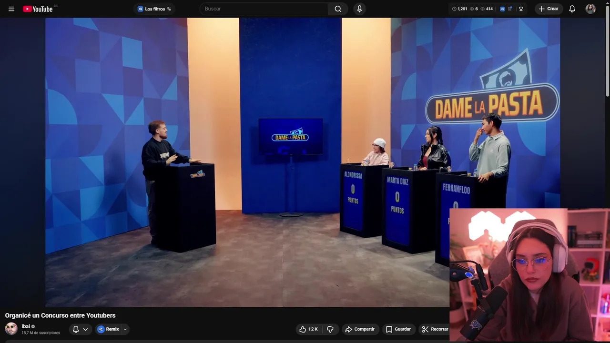Open the trophy icon in the top bar

(521, 9)
